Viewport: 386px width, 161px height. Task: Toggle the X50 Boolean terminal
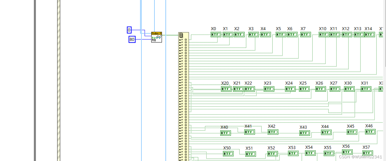228,154
